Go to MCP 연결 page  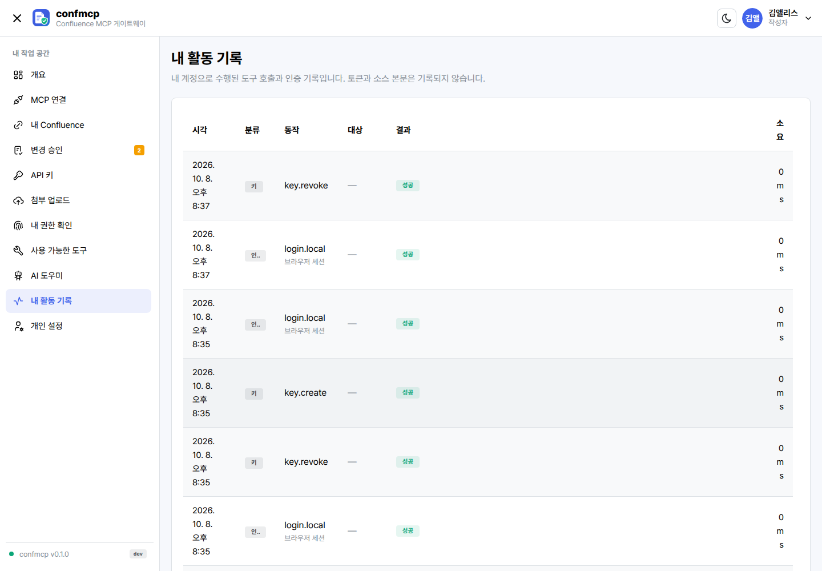(x=78, y=100)
